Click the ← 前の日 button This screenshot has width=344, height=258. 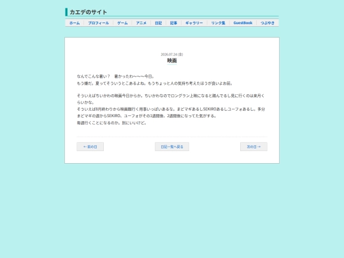tap(90, 147)
